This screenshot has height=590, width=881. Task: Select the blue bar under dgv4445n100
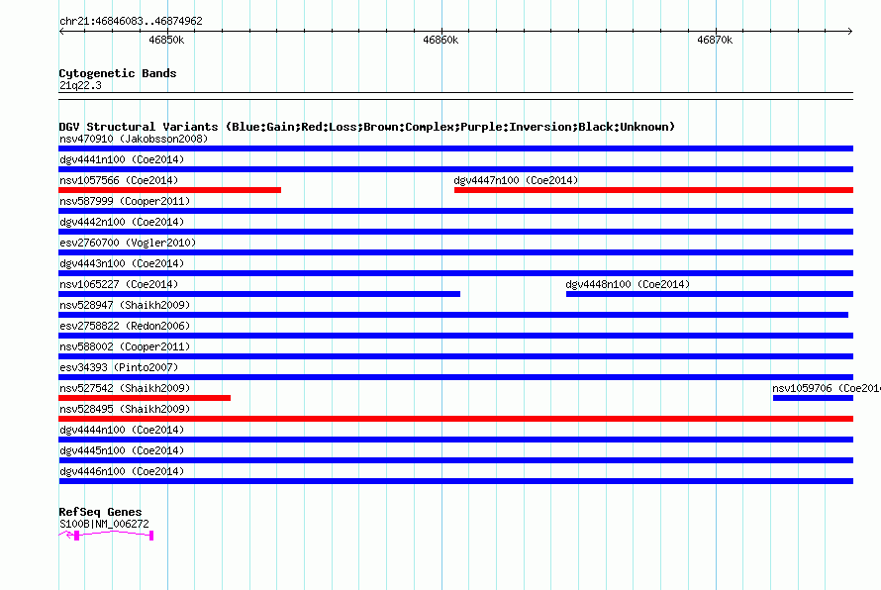(x=455, y=460)
